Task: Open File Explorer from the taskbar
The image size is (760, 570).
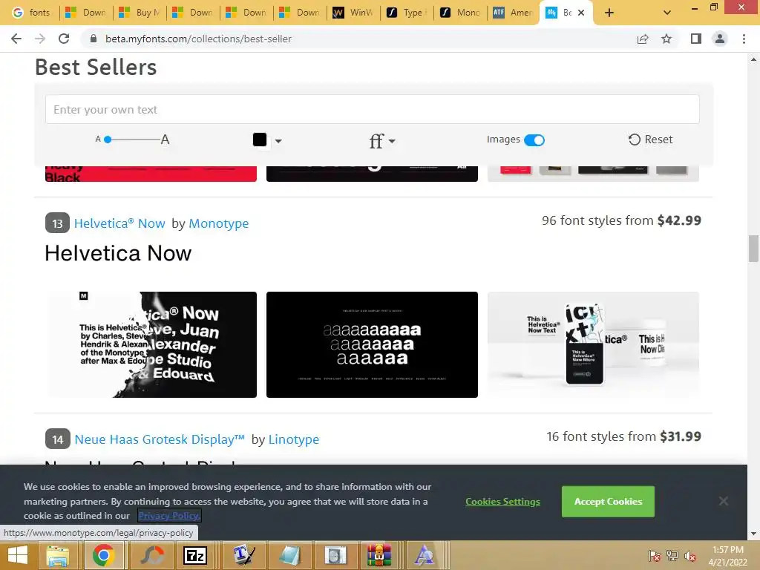Action: (x=58, y=555)
